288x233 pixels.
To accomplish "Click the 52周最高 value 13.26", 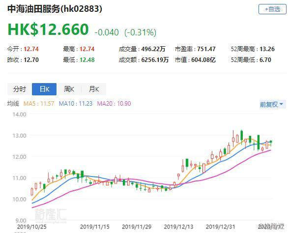I will click(x=267, y=49).
